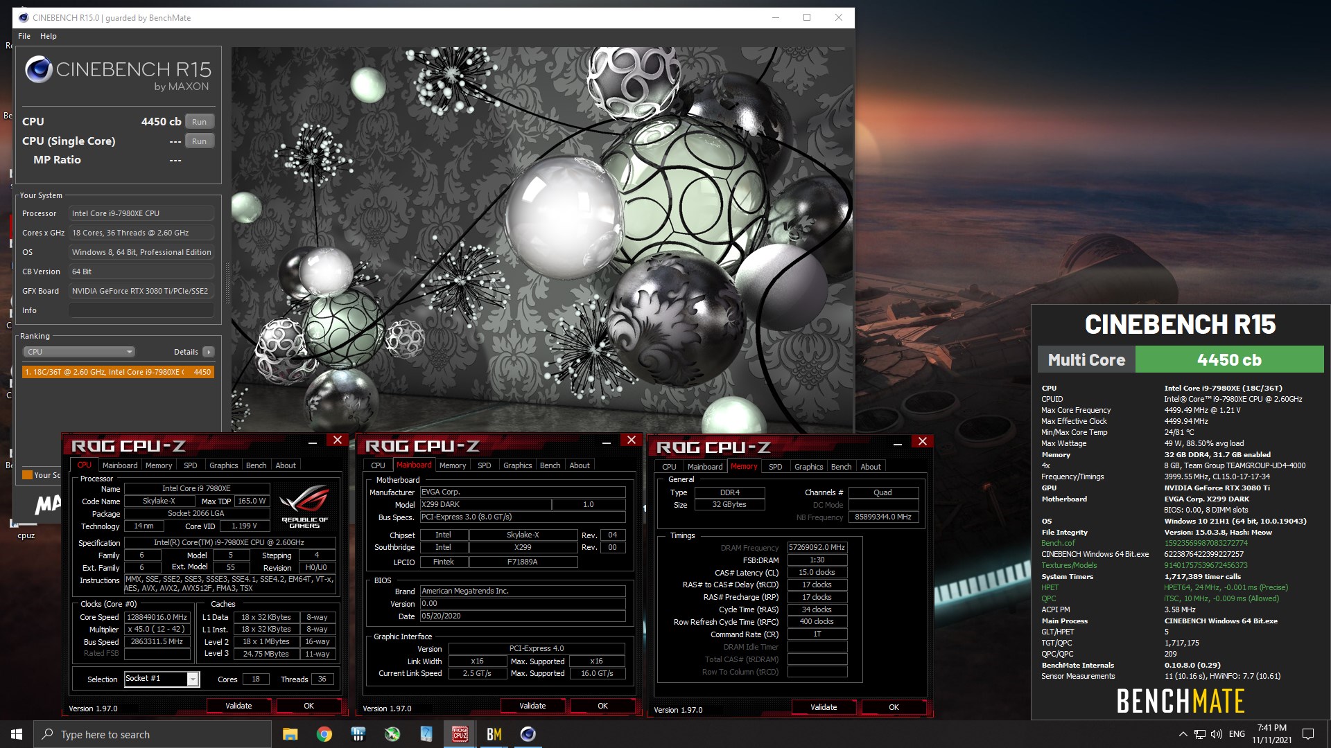Click the Info input field
This screenshot has width=1331, height=748.
141,310
